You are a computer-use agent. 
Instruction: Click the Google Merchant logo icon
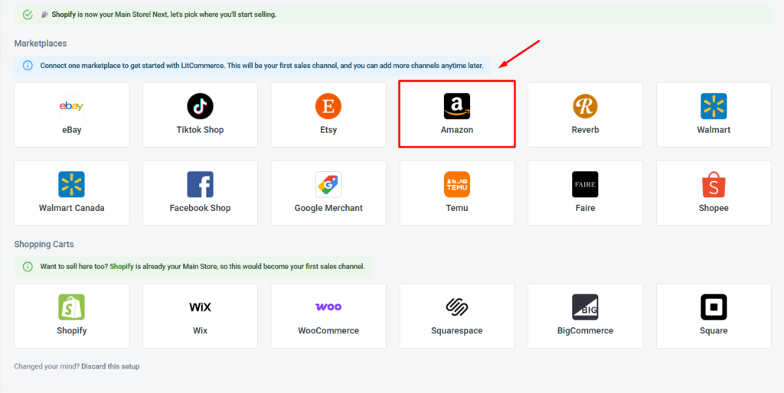coord(328,184)
